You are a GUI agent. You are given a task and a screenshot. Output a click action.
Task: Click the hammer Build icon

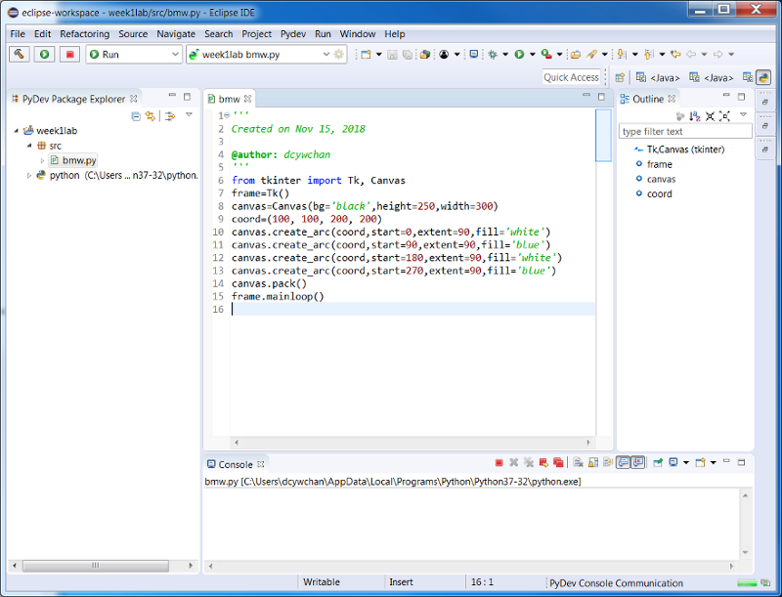(20, 55)
